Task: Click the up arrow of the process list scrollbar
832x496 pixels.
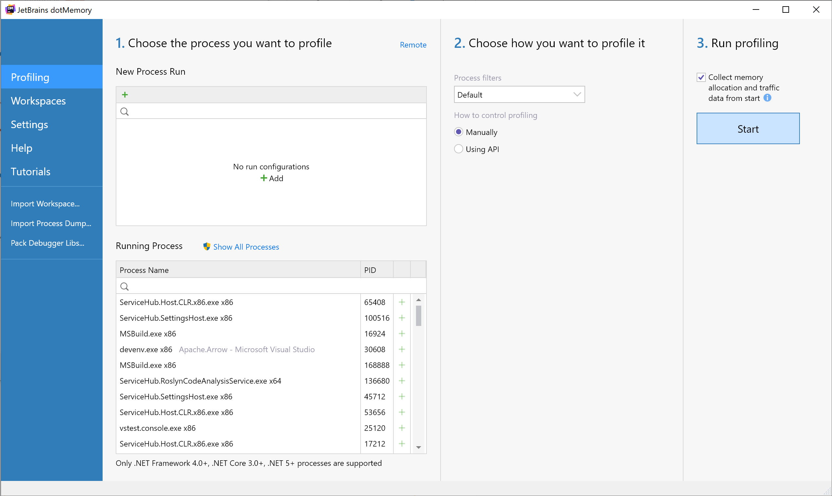Action: click(418, 300)
